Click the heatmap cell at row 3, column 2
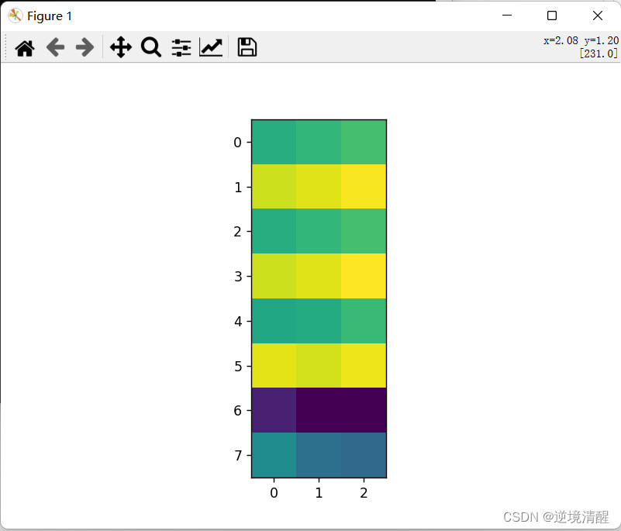The width and height of the screenshot is (621, 531). point(364,276)
